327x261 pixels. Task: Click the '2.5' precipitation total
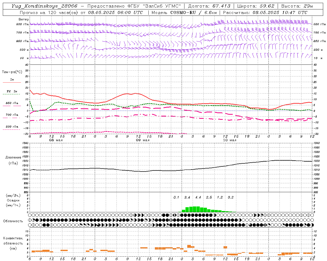pyautogui.click(x=209, y=197)
